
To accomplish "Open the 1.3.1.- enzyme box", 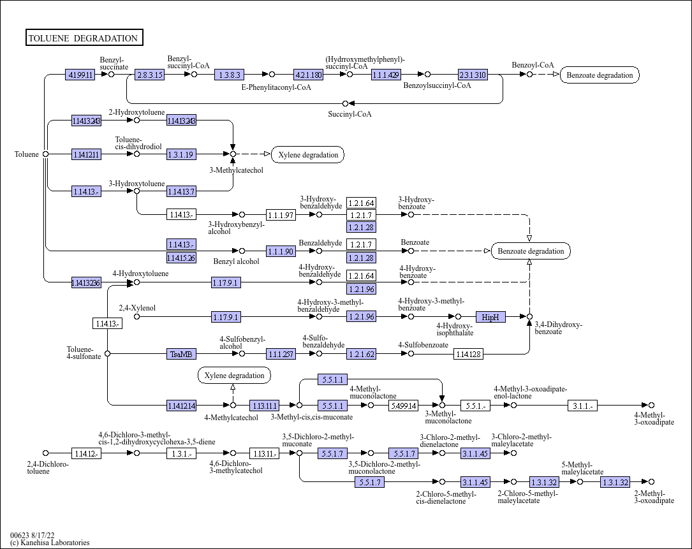I will [x=181, y=453].
